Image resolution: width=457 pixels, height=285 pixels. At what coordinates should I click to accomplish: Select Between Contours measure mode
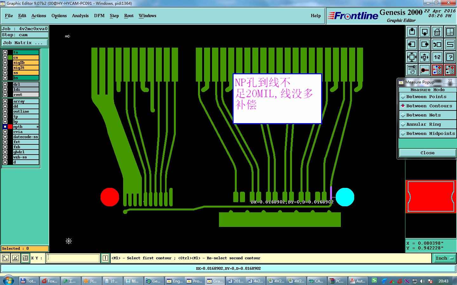coord(427,106)
